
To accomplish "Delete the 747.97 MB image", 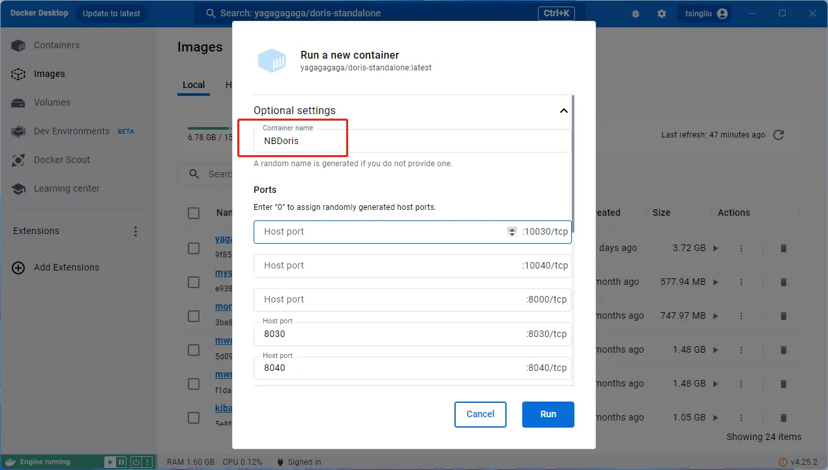I will click(x=784, y=316).
